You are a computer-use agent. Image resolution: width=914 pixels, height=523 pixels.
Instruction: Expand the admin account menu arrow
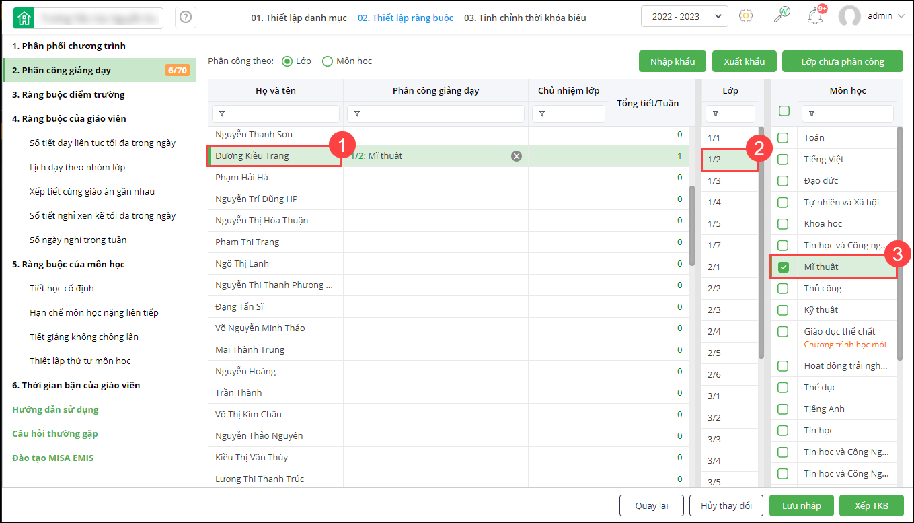point(901,16)
